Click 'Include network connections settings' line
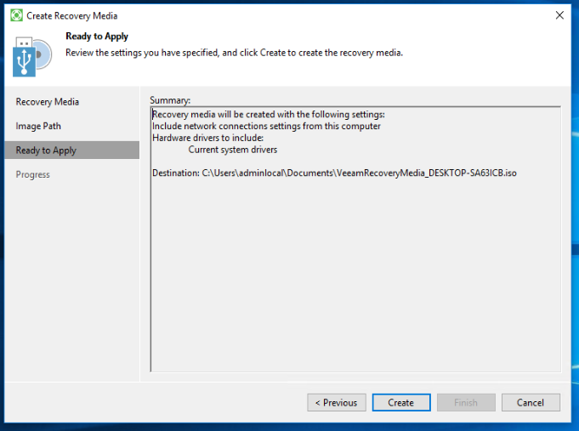This screenshot has height=431, width=579. [266, 126]
